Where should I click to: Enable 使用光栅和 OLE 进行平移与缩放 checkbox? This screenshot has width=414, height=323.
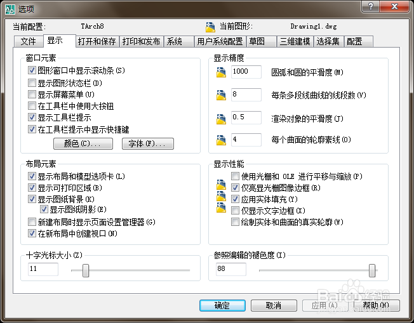click(x=235, y=176)
